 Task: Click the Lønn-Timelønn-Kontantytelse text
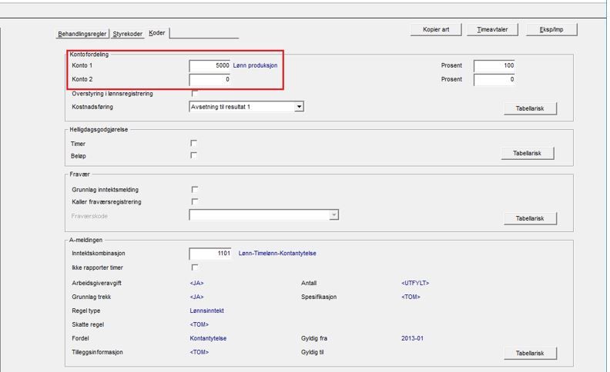[x=277, y=253]
